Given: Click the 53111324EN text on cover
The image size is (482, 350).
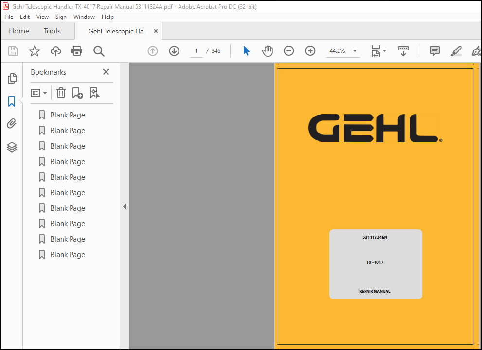Looking at the screenshot, I should click(x=375, y=237).
